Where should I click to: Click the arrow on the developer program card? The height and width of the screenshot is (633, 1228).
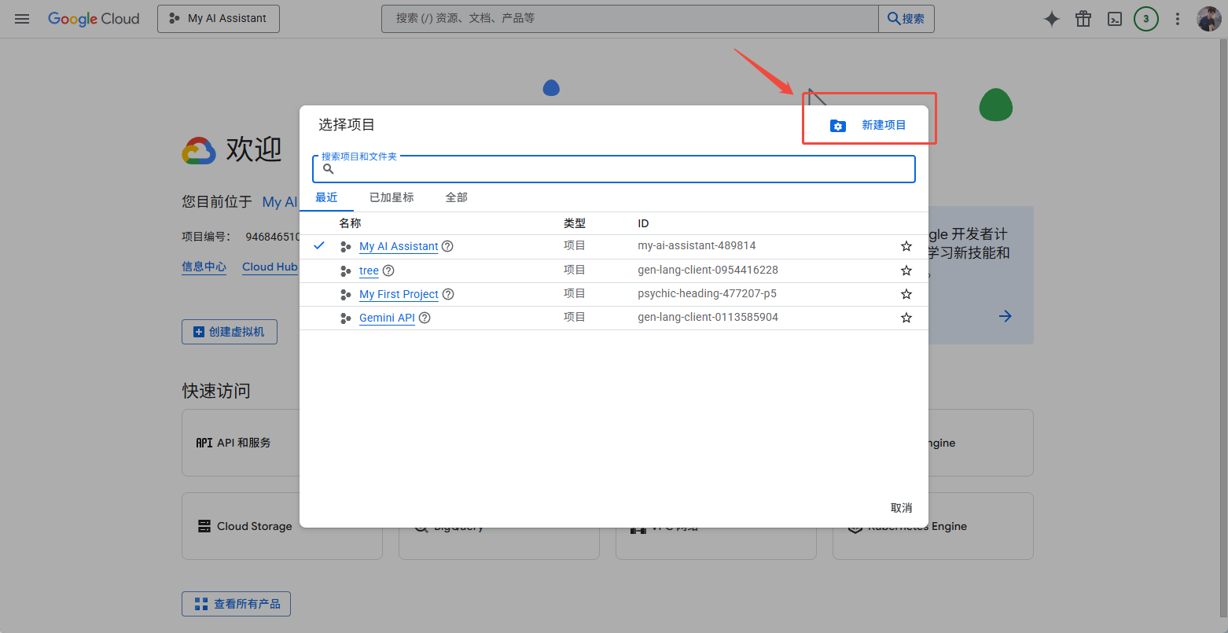pos(1005,316)
